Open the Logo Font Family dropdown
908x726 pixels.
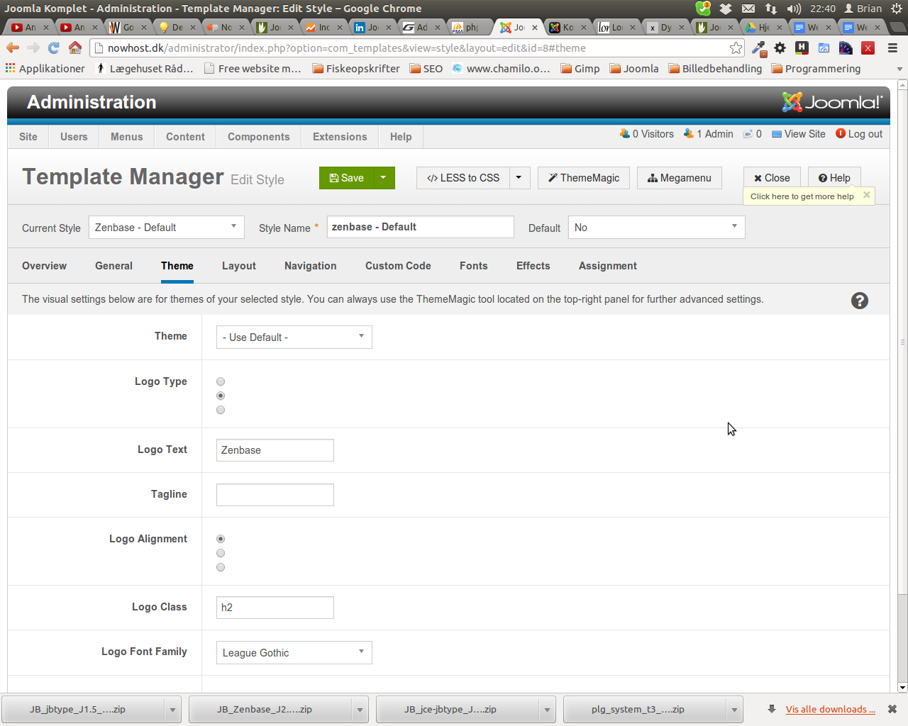[294, 653]
